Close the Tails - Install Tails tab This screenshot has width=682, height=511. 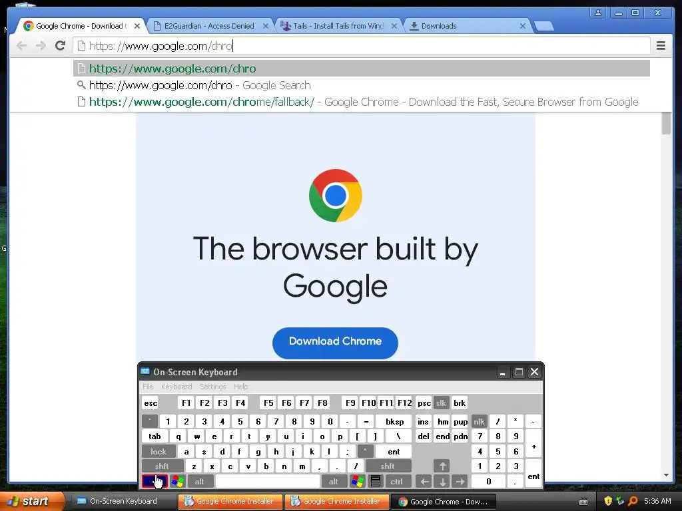[394, 26]
